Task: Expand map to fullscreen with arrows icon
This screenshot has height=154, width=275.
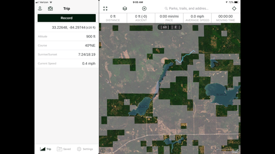Action: click(x=105, y=9)
